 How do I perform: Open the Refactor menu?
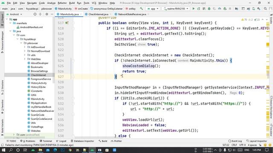click(62, 3)
